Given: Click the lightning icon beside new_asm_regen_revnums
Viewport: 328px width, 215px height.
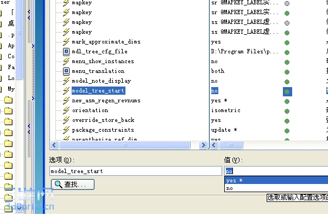Looking at the screenshot, I should [66, 101].
